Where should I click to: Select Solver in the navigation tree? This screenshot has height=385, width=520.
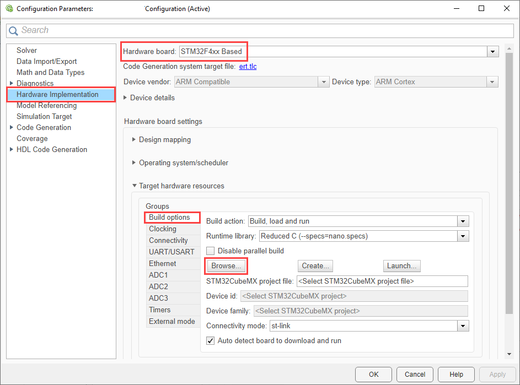26,50
